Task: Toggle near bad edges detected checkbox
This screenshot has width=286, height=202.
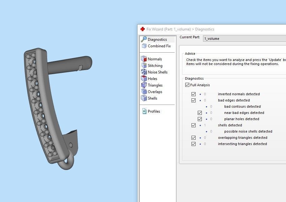Action: pos(200,113)
